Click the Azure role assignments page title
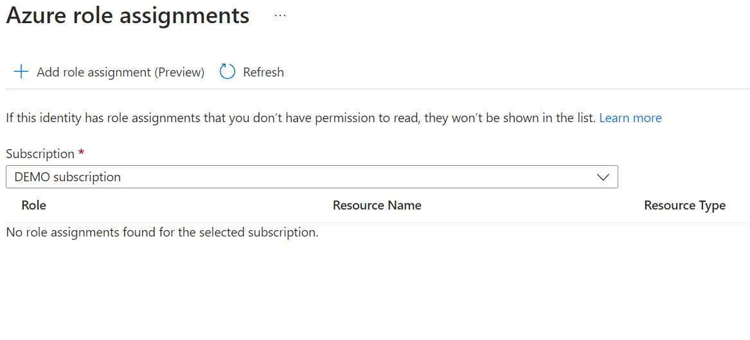750x340 pixels. [128, 15]
